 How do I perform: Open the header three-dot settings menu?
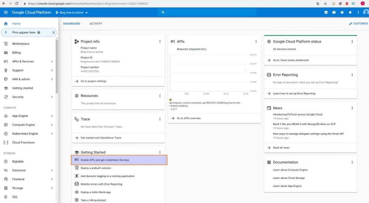pos(358,13)
